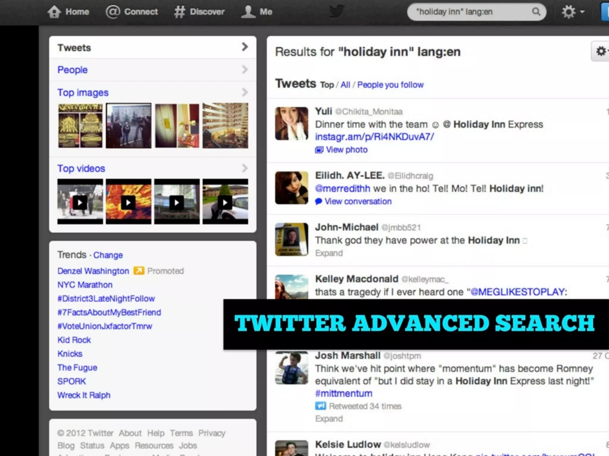Switch tweets filter to All
Image resolution: width=609 pixels, height=456 pixels.
345,85
